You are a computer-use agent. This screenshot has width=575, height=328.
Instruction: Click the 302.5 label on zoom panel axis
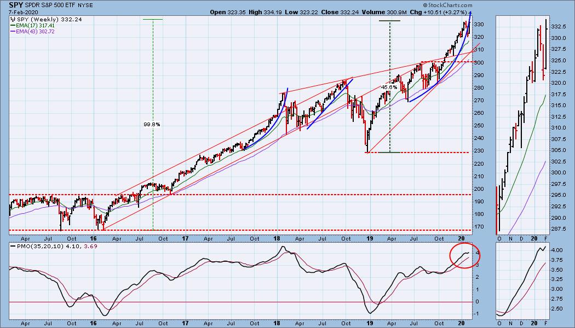click(x=558, y=162)
